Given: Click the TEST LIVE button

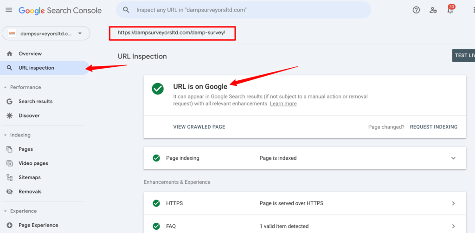Looking at the screenshot, I should (x=463, y=55).
